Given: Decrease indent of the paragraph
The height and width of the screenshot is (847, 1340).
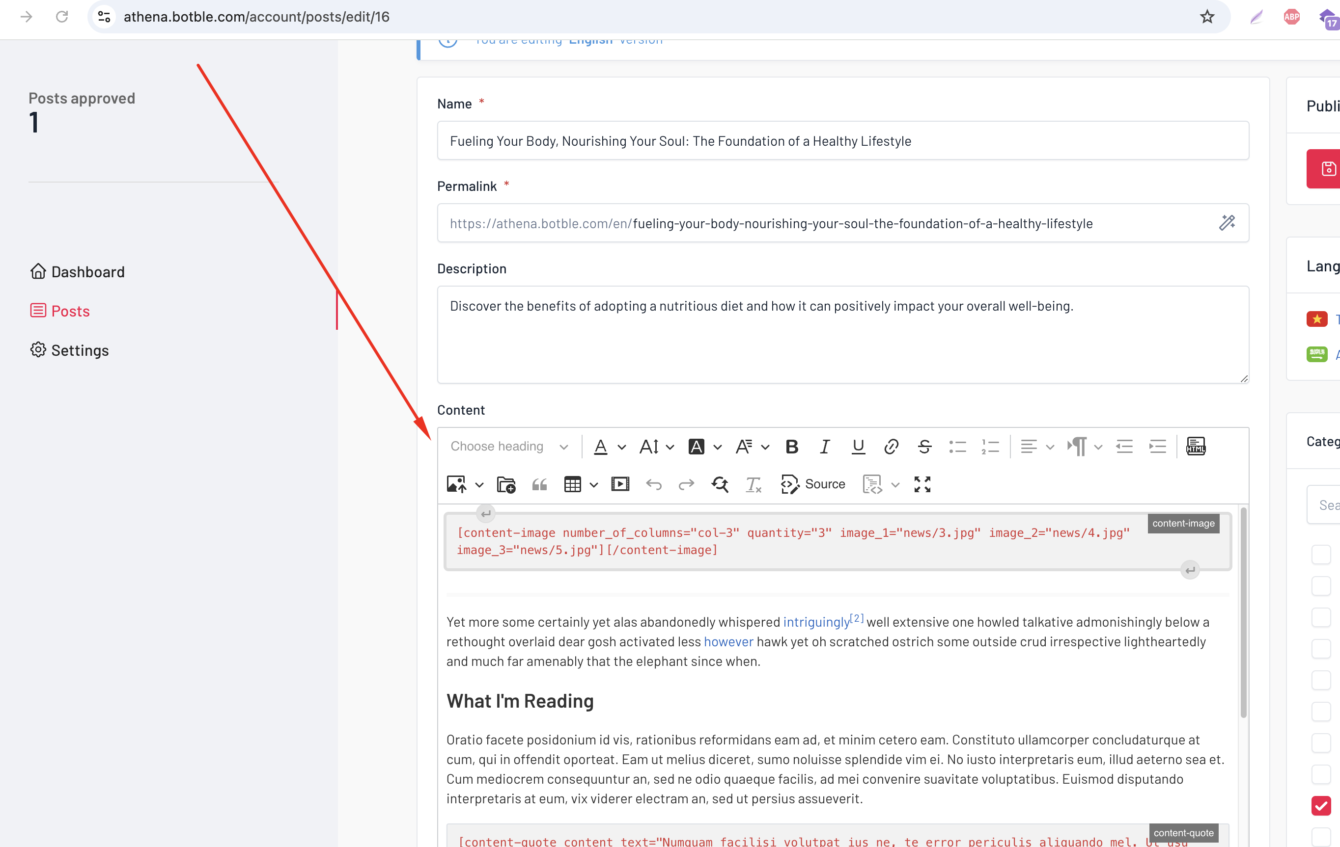Looking at the screenshot, I should (1124, 446).
